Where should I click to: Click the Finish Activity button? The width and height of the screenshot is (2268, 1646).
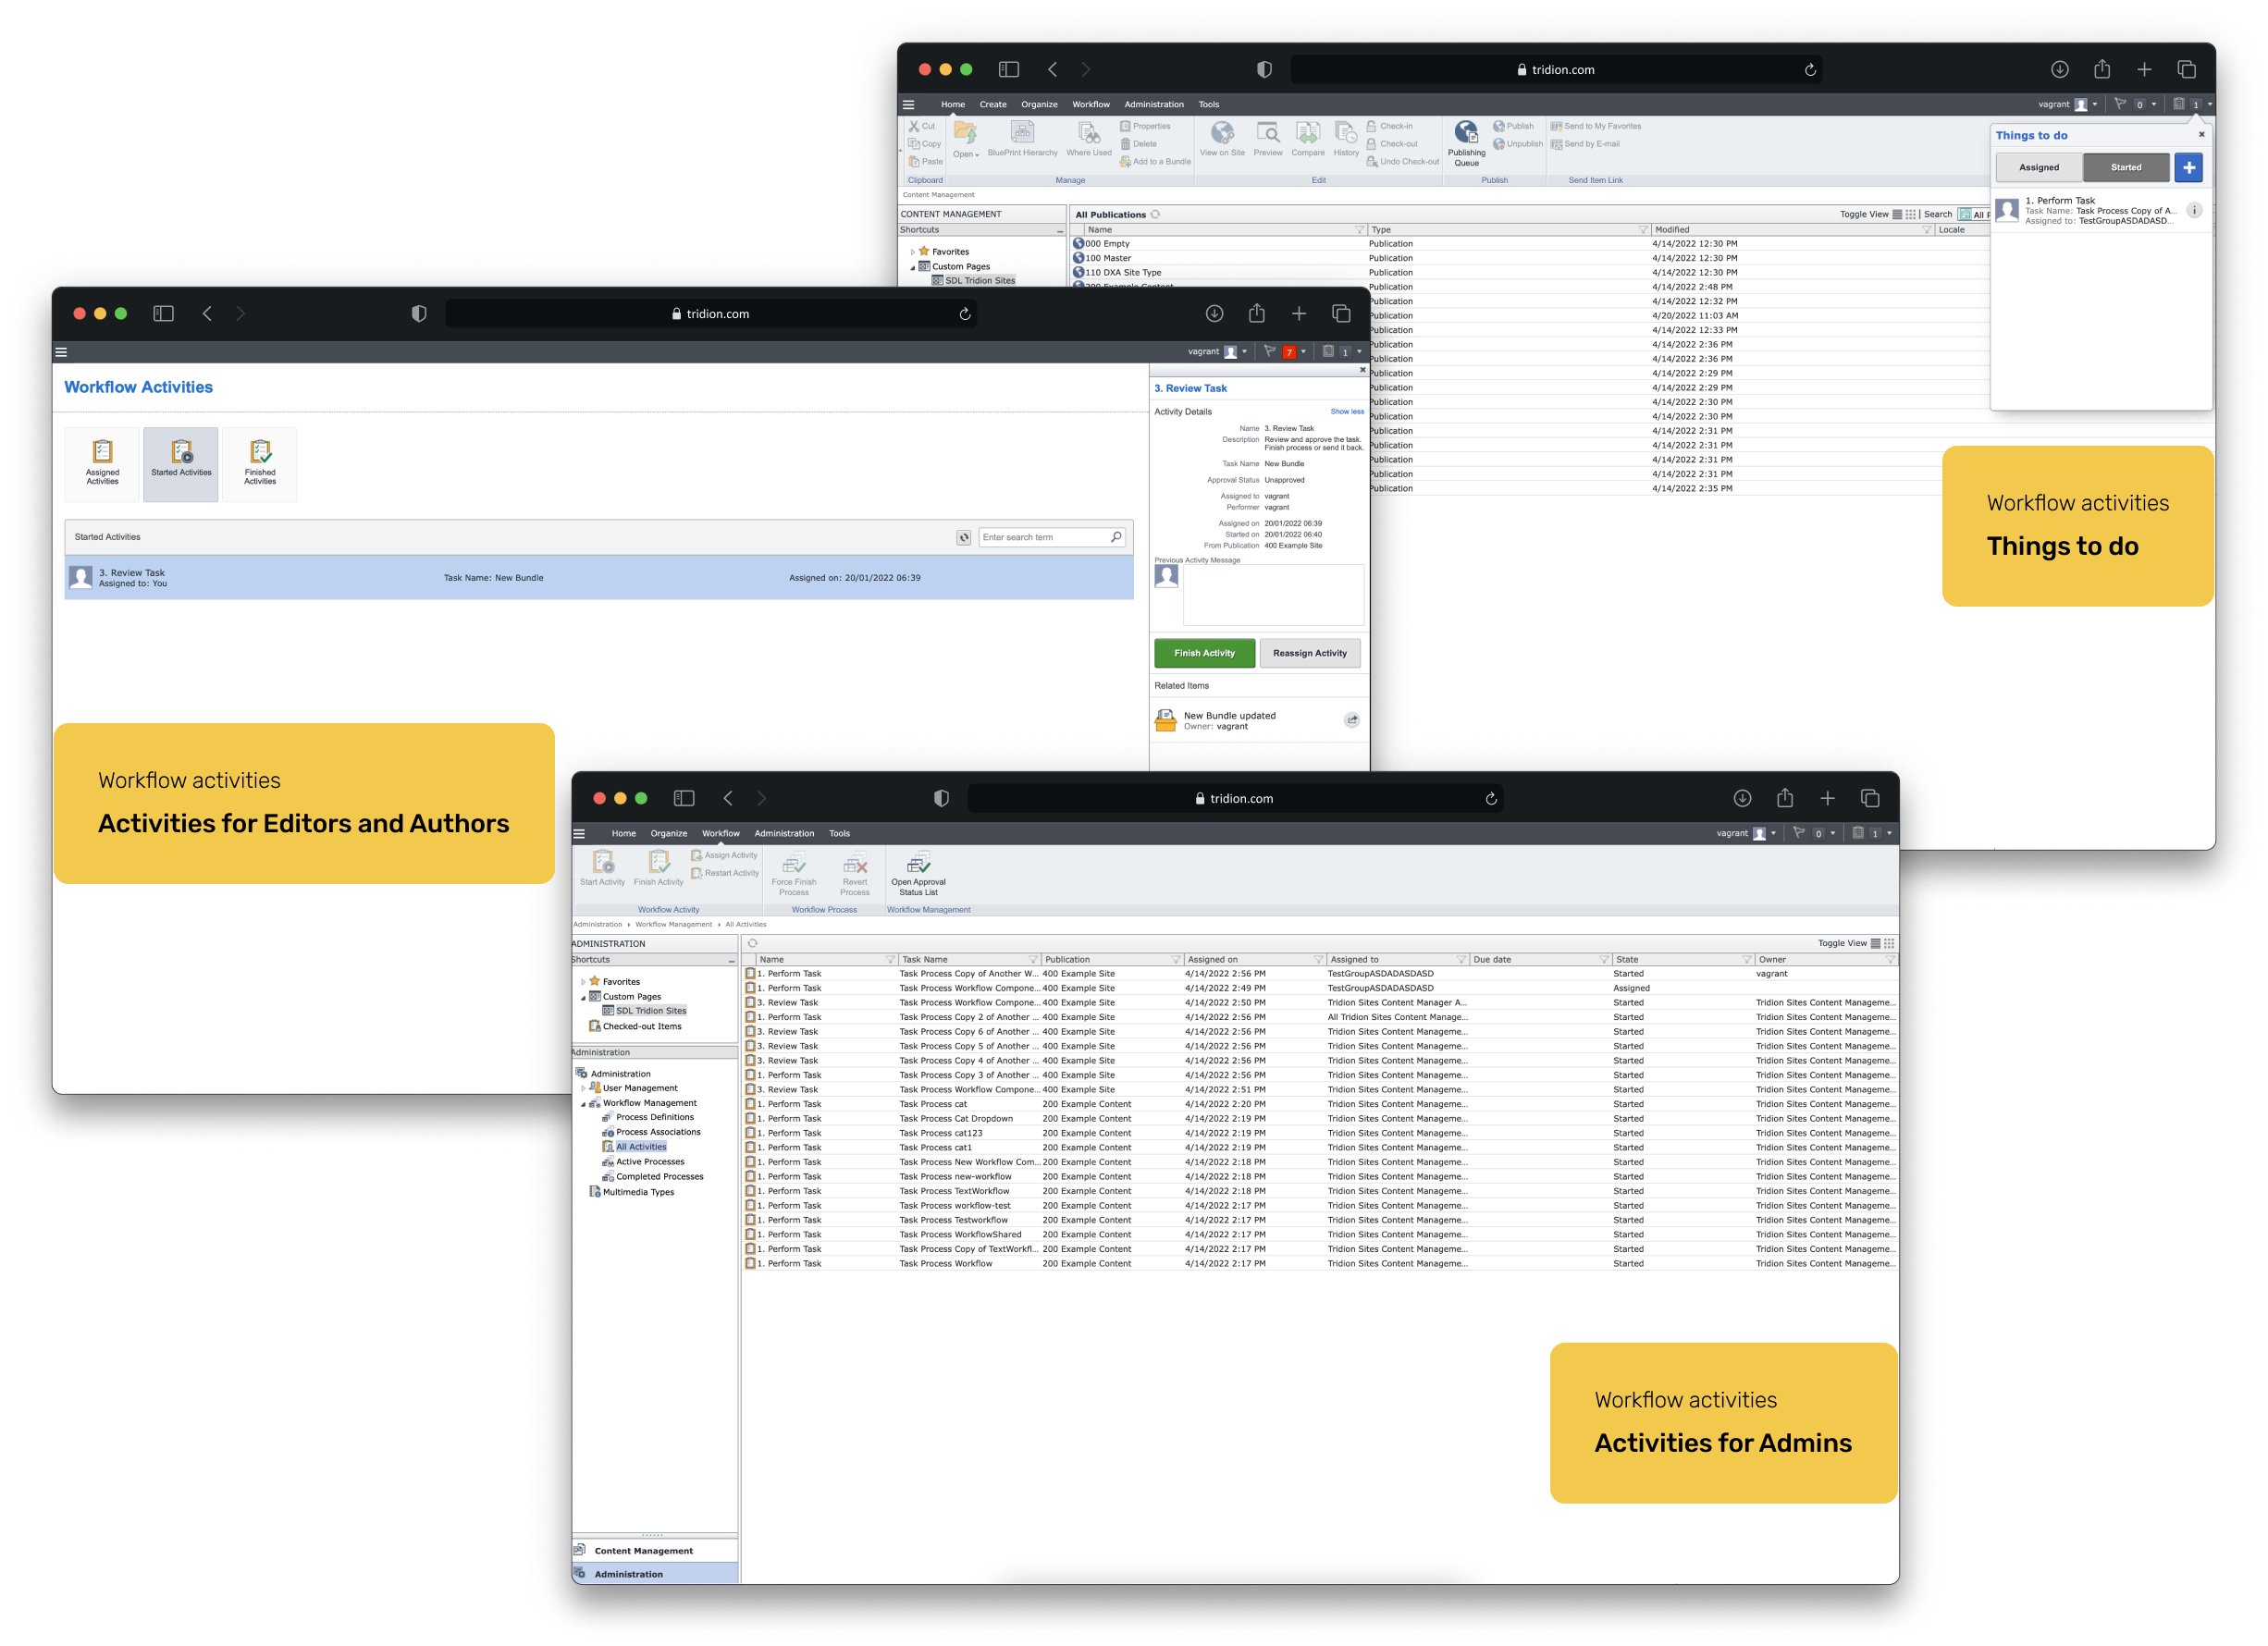(1204, 653)
